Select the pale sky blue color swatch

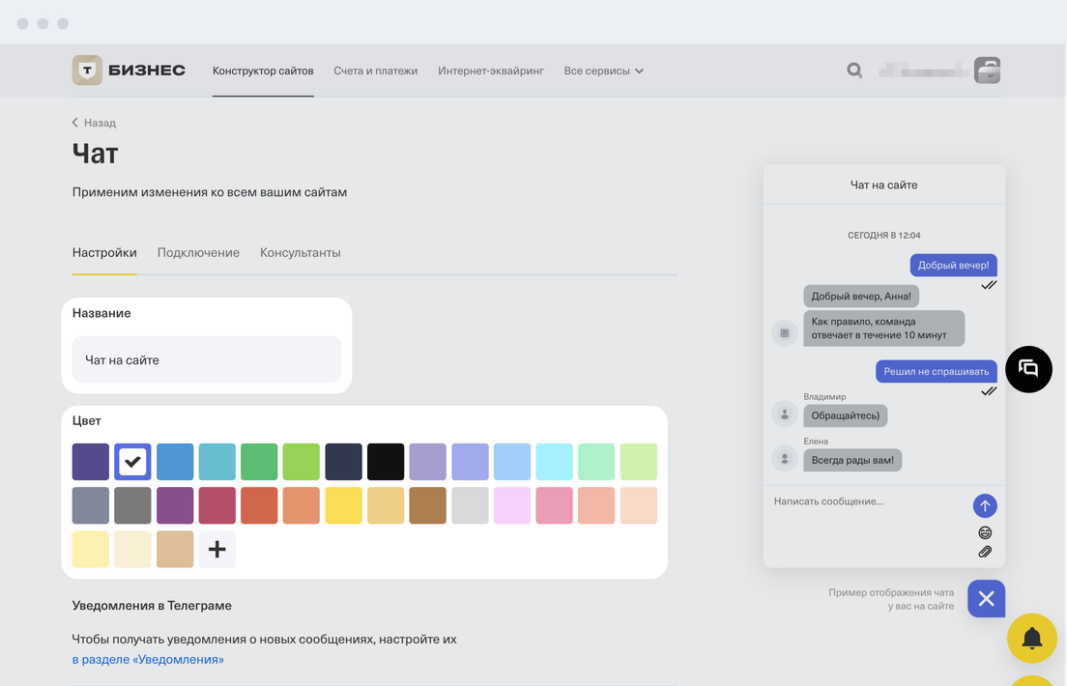(x=512, y=462)
